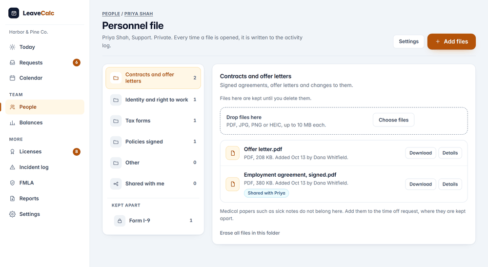This screenshot has height=267, width=488.
Task: Go to Calendar in the sidebar
Action: point(45,78)
